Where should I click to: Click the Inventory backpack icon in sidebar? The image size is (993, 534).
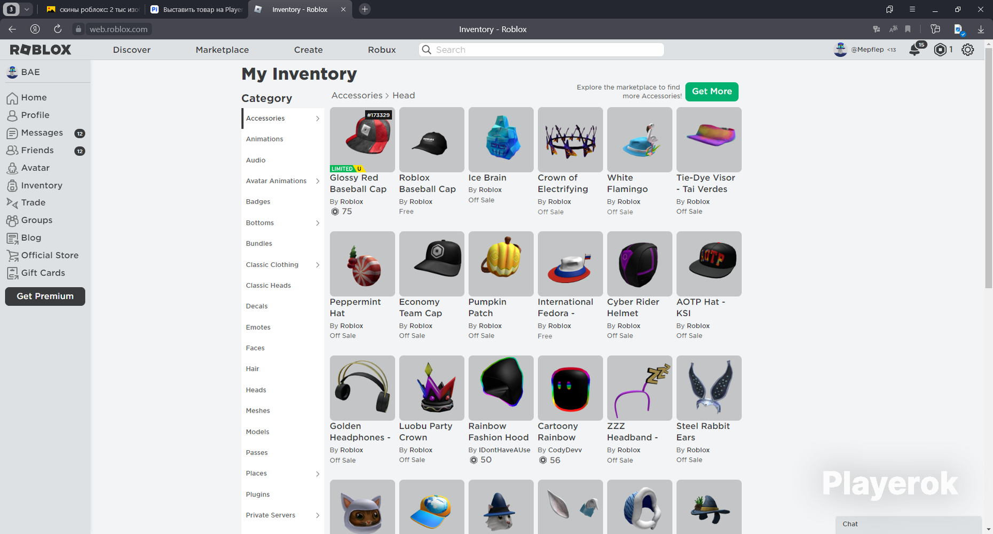tap(12, 186)
